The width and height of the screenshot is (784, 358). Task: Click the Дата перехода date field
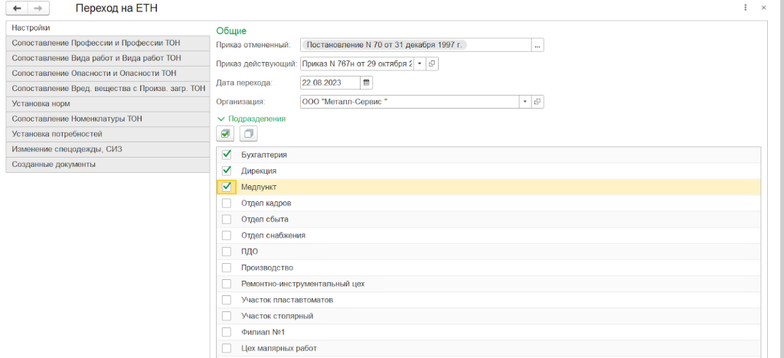[x=330, y=83]
